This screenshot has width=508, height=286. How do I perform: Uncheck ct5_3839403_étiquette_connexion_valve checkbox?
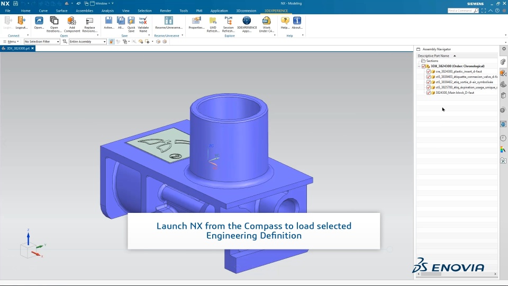(x=429, y=77)
